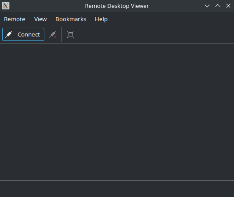Open the Help menu
Viewport: 234px width, 197px height.
[101, 19]
